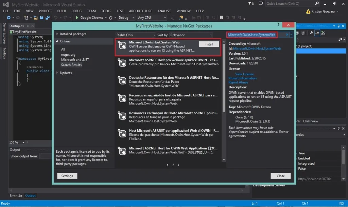Pin the Solution Explorer panel
This screenshot has height=207, width=348.
(x=338, y=26)
